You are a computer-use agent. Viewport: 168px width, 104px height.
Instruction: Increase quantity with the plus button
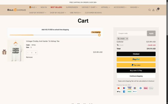pos(36,53)
